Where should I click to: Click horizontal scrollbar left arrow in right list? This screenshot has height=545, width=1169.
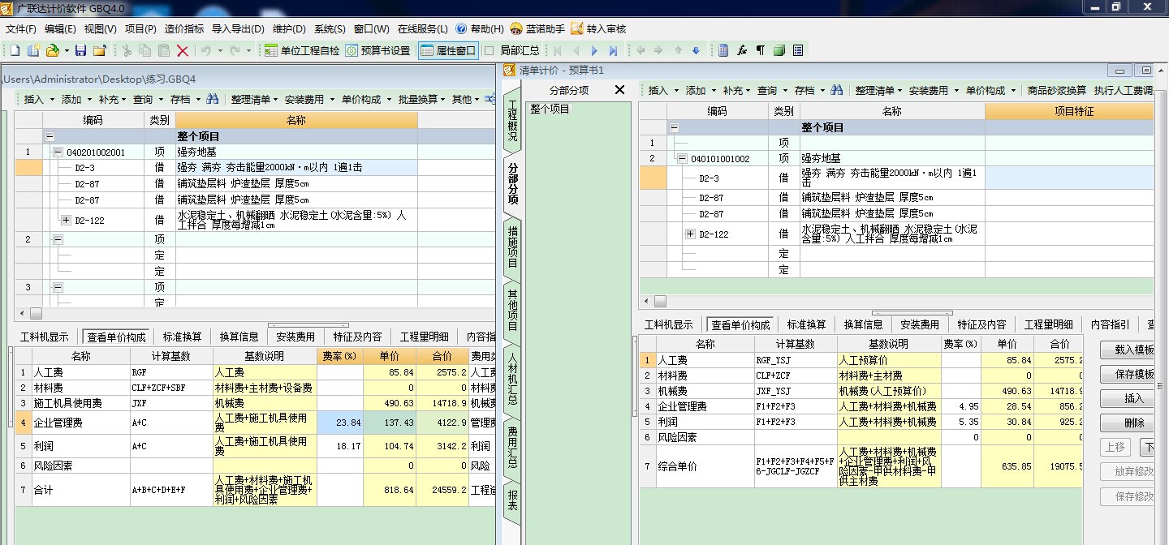pos(645,302)
